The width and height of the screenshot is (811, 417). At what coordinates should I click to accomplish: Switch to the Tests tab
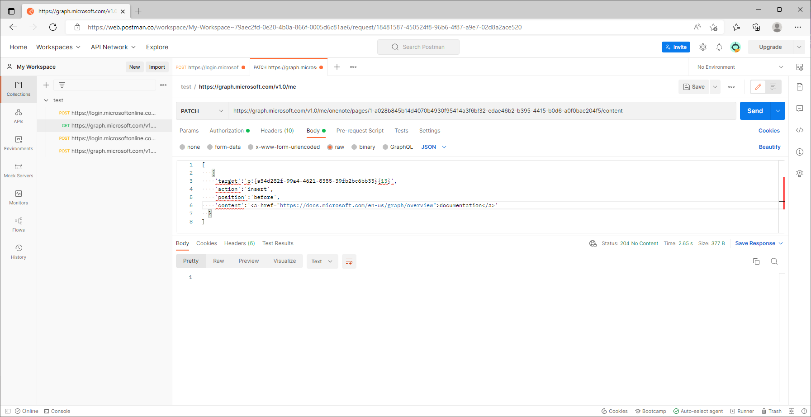pyautogui.click(x=401, y=131)
